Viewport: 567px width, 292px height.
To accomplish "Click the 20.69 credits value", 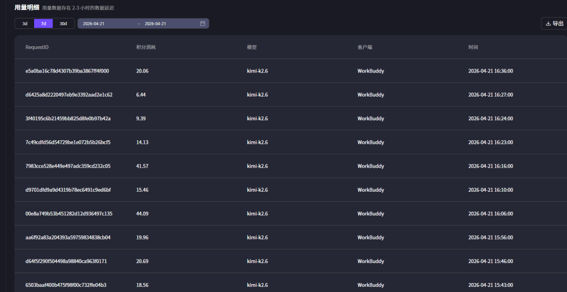I will point(142,261).
